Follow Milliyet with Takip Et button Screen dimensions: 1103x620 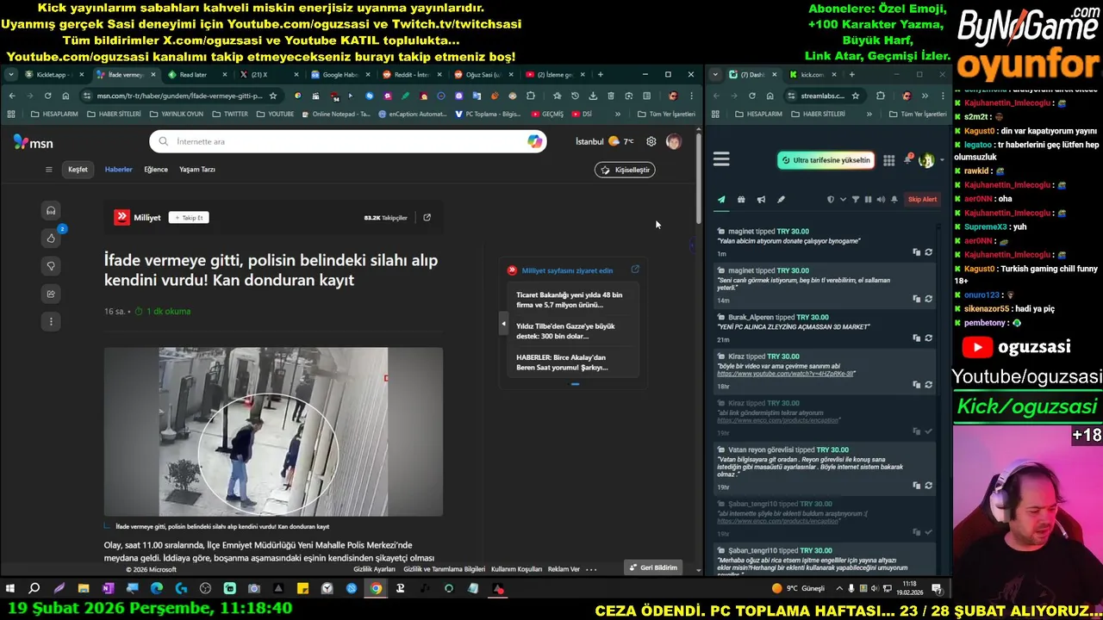click(x=189, y=217)
